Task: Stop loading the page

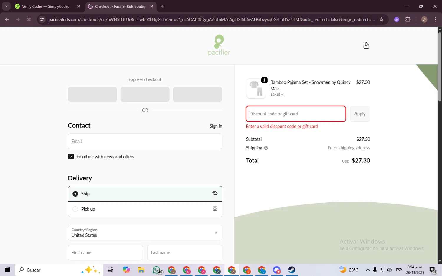Action: point(29,19)
